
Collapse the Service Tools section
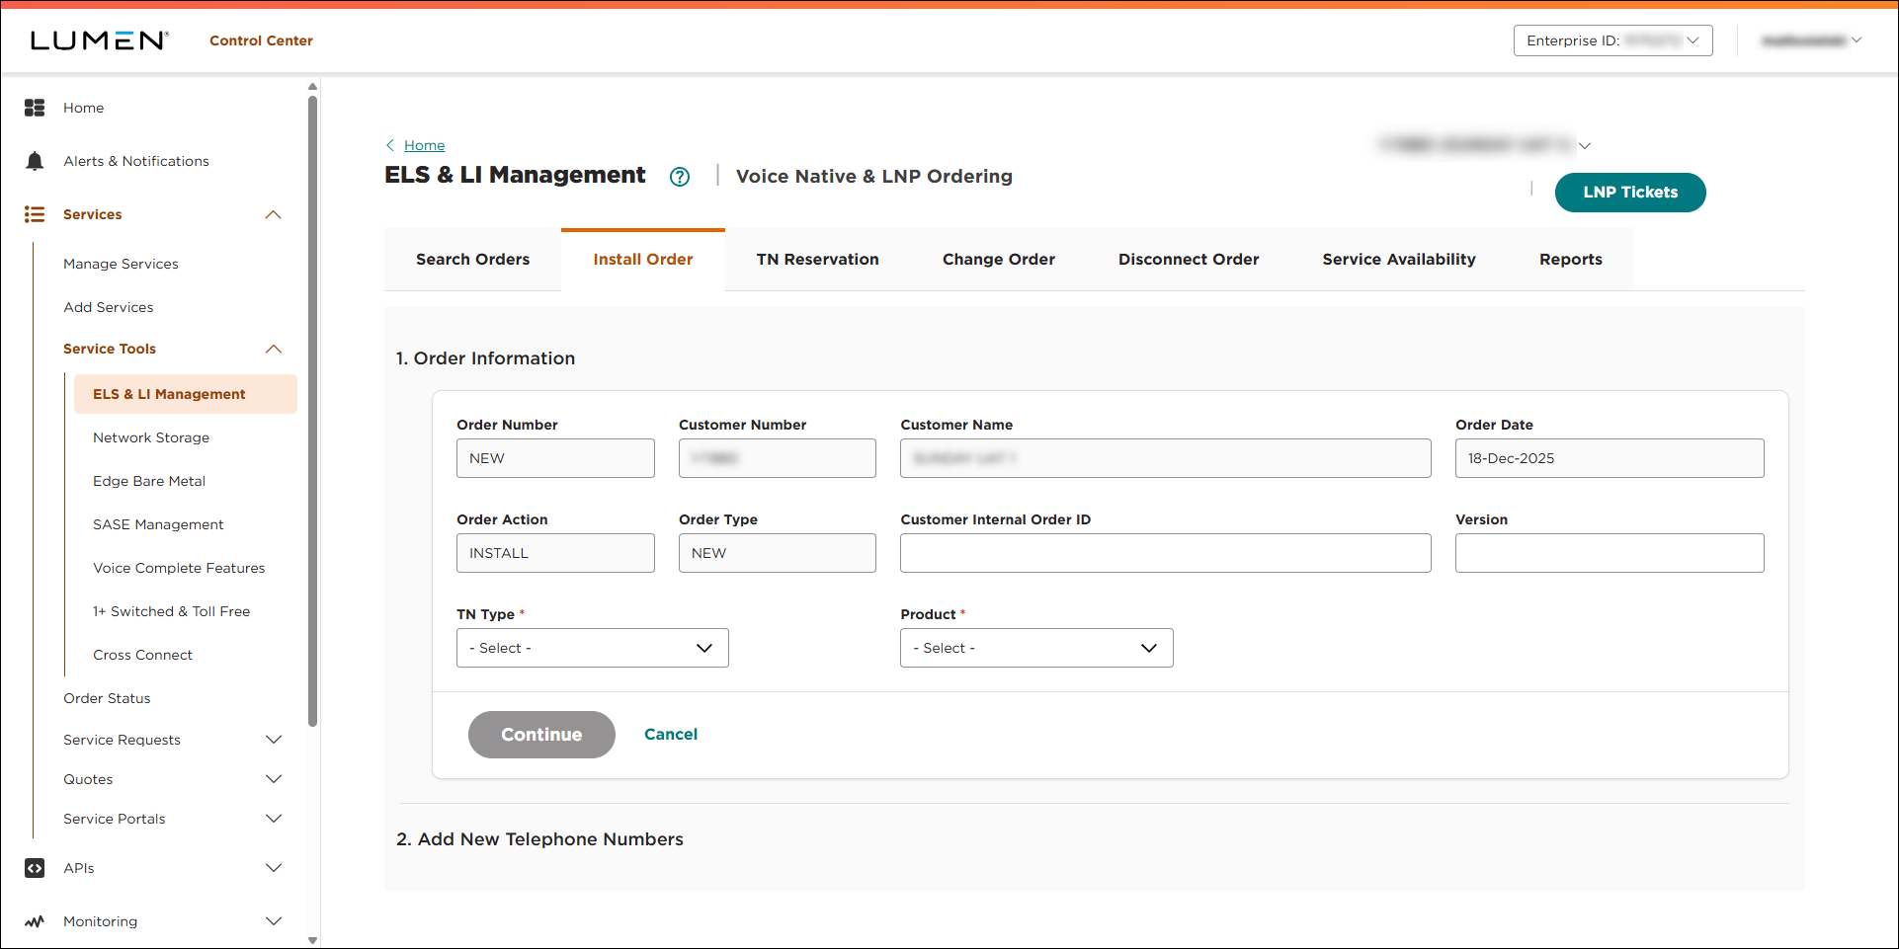(x=274, y=349)
